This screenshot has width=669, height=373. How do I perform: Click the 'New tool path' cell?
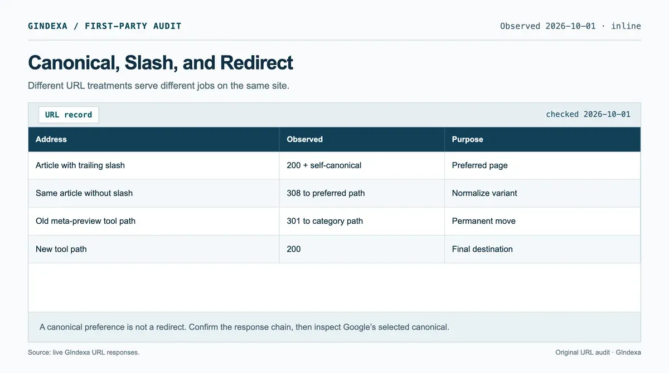click(154, 249)
